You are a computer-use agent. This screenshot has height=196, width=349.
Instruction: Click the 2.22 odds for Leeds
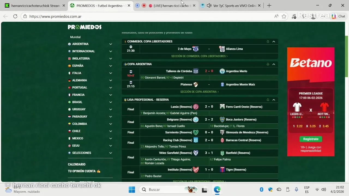pos(299,126)
